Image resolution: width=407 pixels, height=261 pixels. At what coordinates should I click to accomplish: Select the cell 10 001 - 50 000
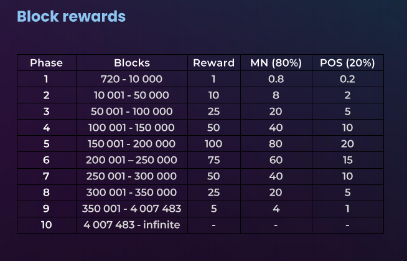132,95
